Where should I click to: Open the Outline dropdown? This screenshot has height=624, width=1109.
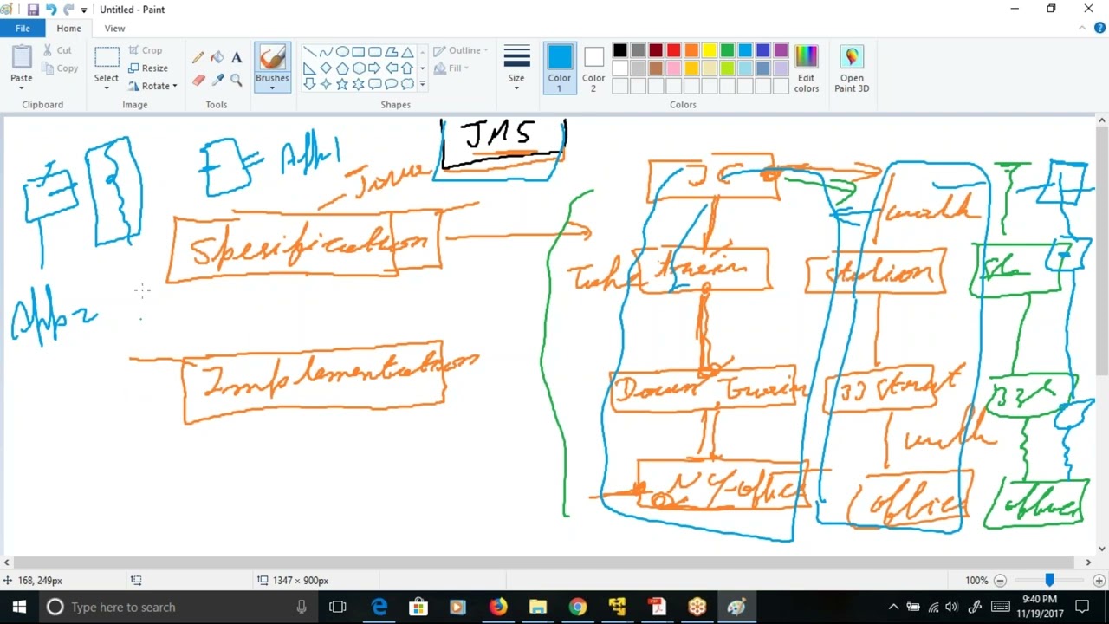click(461, 50)
